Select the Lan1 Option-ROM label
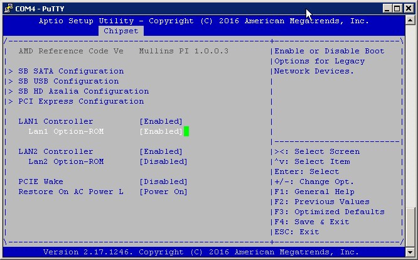The image size is (418, 260). 66,131
